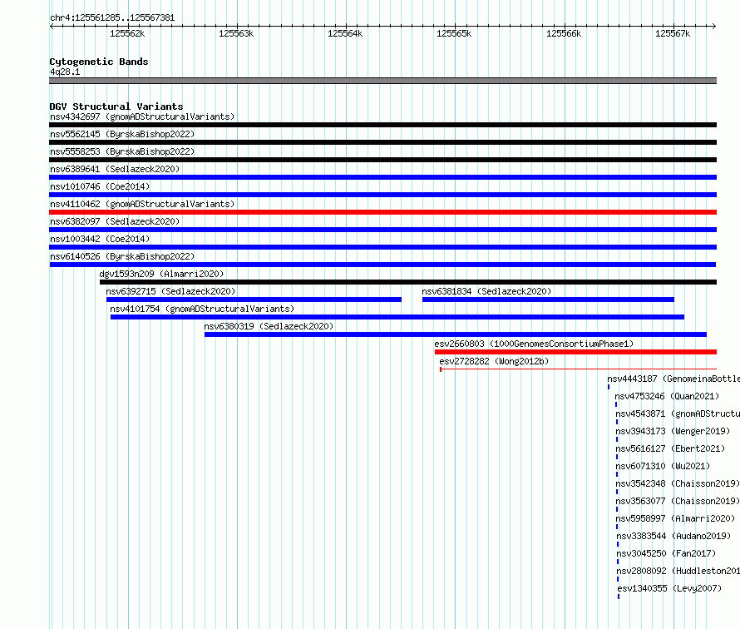Click the gray 4q28.1 cytoband bar
The width and height of the screenshot is (740, 629).
coord(382,81)
